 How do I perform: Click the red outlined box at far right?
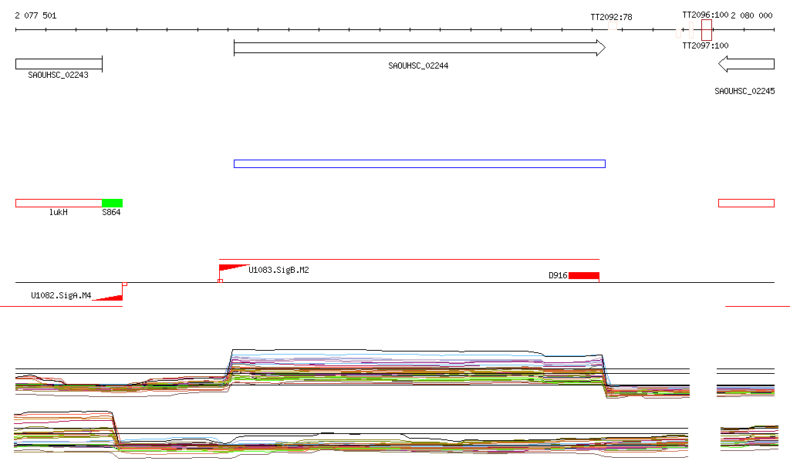coord(745,203)
